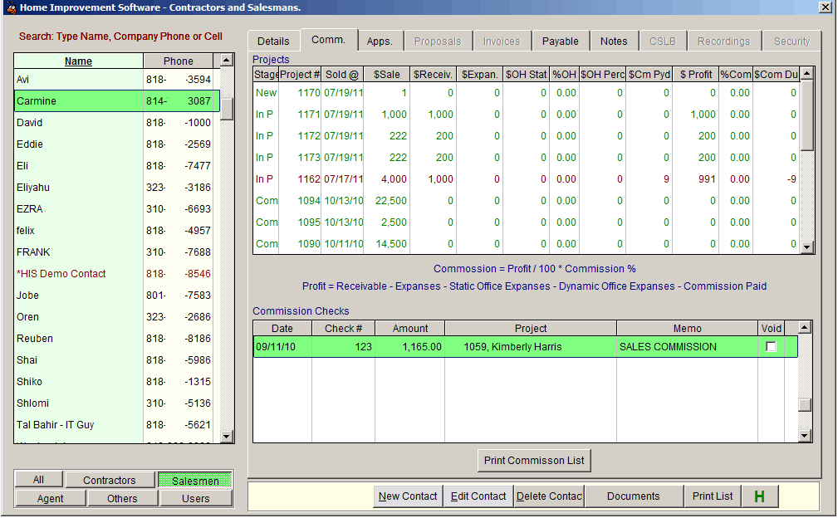Select contact Shlomi in the list
This screenshot has width=838, height=518.
tap(116, 403)
